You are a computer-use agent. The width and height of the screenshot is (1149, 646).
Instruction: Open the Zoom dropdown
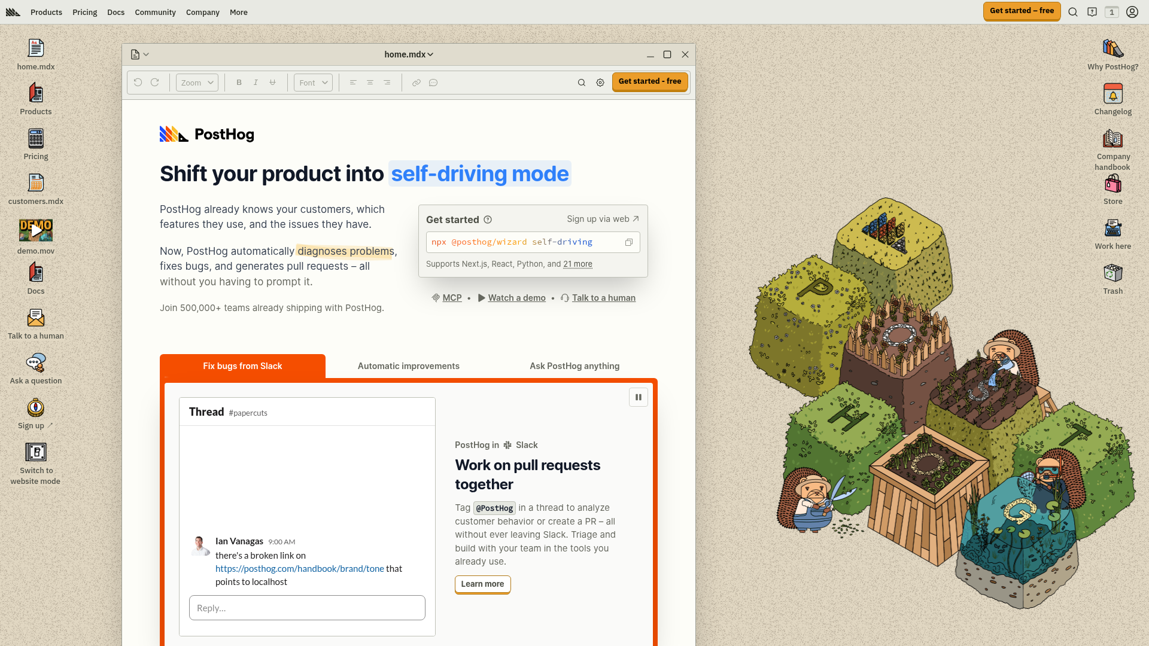click(x=197, y=83)
